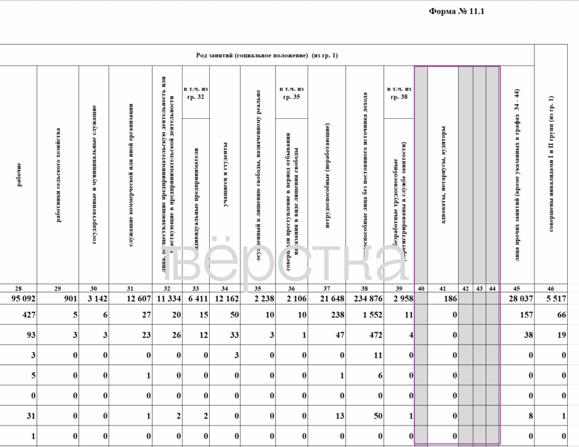The width and height of the screenshot is (579, 447).
Task: Click the cell containing 12 607
Action: pos(131,299)
